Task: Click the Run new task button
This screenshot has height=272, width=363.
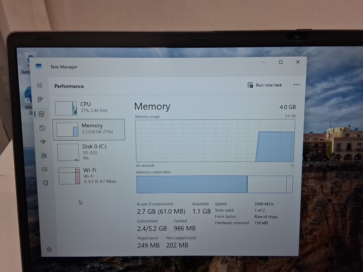Action: point(265,85)
